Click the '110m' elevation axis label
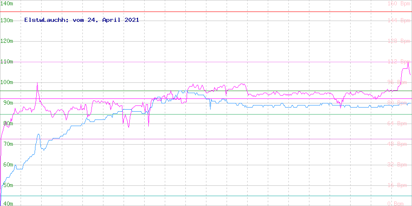Viewport: 412px width, 206px height. point(7,61)
